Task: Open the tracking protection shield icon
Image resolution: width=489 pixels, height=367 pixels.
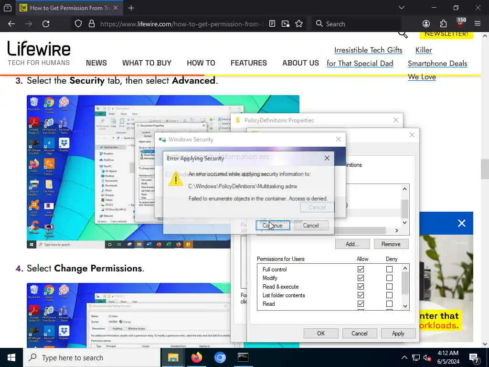Action: tap(78, 24)
